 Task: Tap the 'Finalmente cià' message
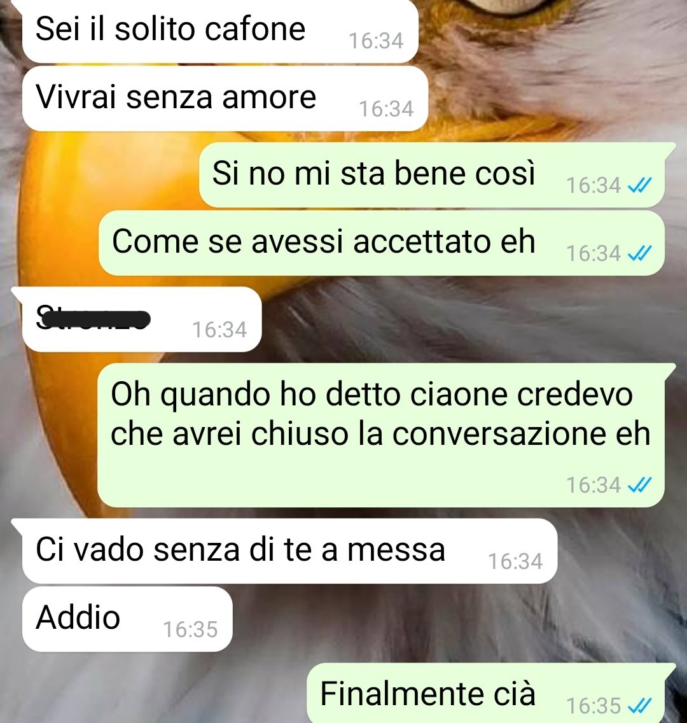485,693
